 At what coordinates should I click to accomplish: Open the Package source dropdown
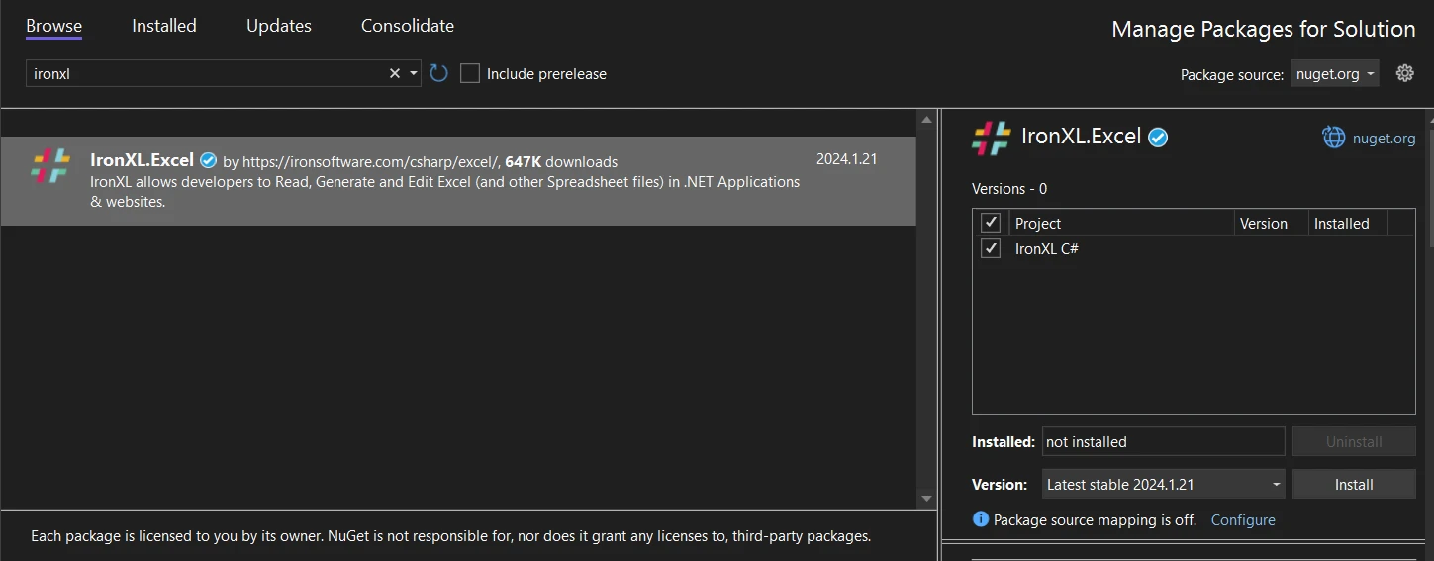[x=1334, y=74]
